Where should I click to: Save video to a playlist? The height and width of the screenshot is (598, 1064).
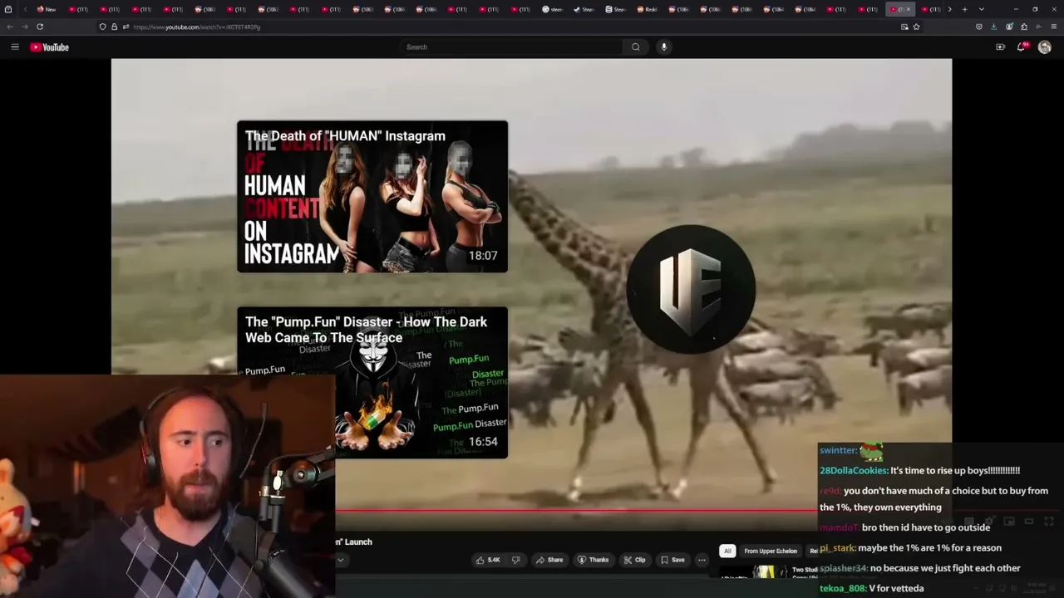tap(672, 560)
